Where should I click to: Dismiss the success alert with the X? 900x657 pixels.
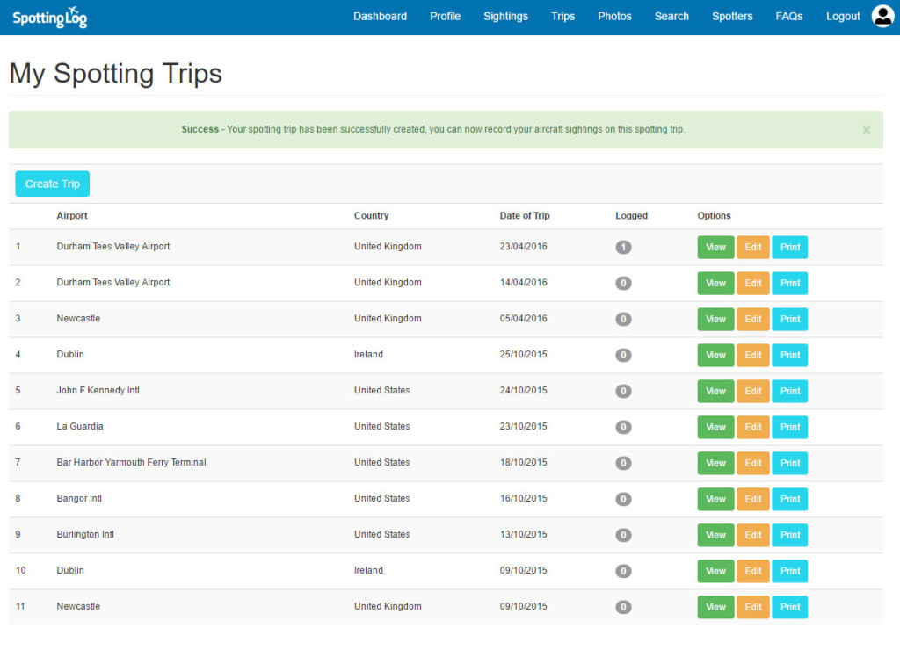pos(866,130)
